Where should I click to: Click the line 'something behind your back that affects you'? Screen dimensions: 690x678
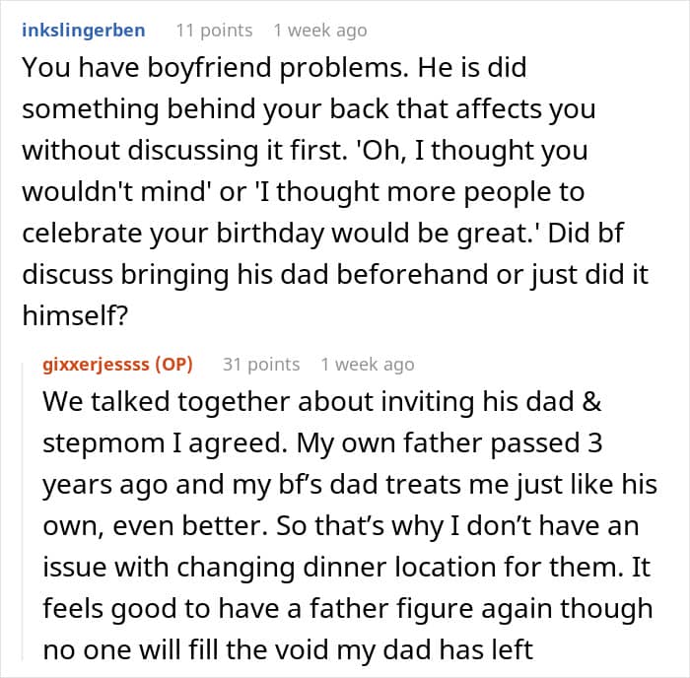pyautogui.click(x=308, y=108)
